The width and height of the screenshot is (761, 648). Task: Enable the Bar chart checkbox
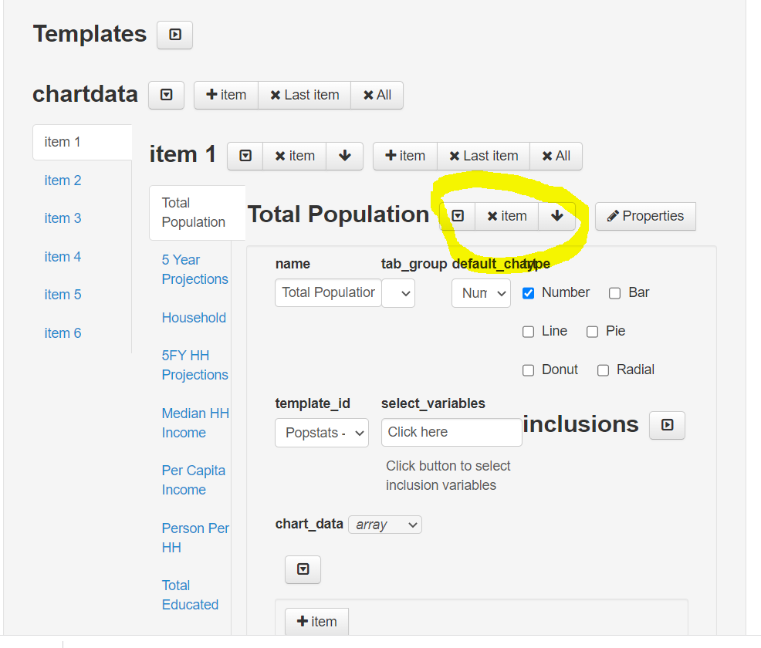pyautogui.click(x=614, y=292)
